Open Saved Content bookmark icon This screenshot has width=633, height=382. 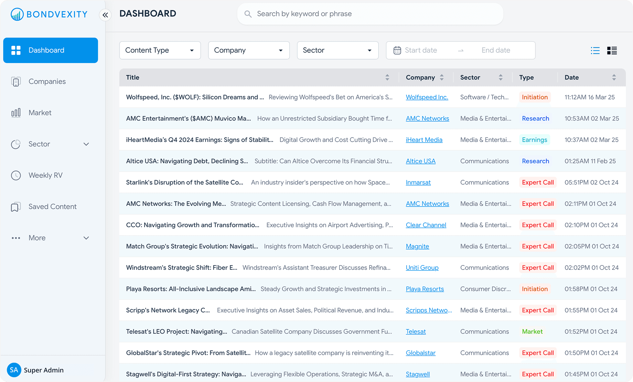tap(16, 207)
